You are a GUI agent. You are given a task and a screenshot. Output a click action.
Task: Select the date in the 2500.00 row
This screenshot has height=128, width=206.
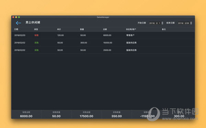[x=20, y=50]
